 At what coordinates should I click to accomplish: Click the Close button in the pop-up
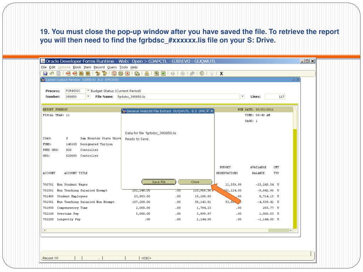pos(195,182)
